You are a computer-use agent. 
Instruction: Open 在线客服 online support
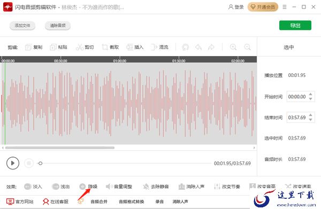[56, 202]
